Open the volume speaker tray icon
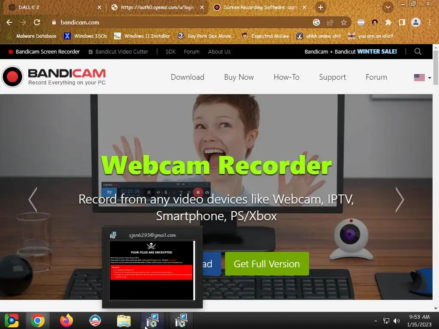The height and width of the screenshot is (329, 439). tap(397, 321)
